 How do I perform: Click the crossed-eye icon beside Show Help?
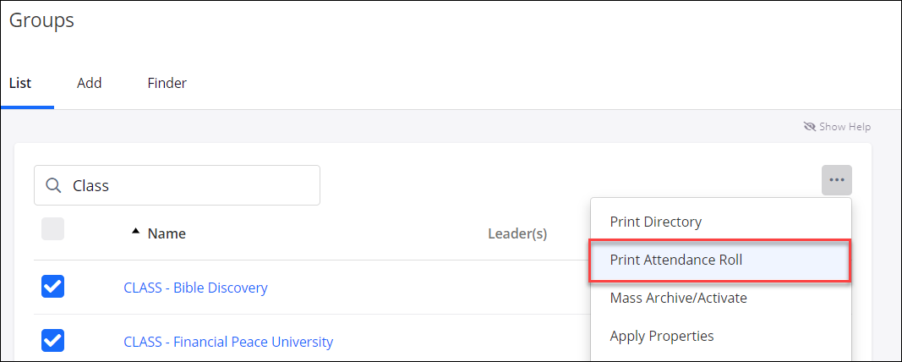(x=809, y=127)
